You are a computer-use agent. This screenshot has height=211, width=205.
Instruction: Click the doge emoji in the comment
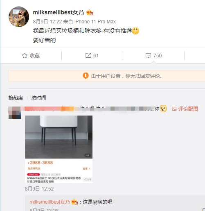click(x=163, y=109)
